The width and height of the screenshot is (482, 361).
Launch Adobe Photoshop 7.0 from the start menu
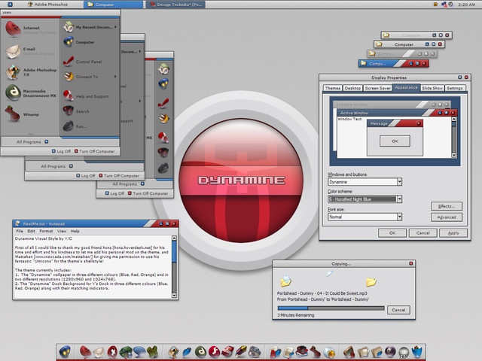(31, 72)
